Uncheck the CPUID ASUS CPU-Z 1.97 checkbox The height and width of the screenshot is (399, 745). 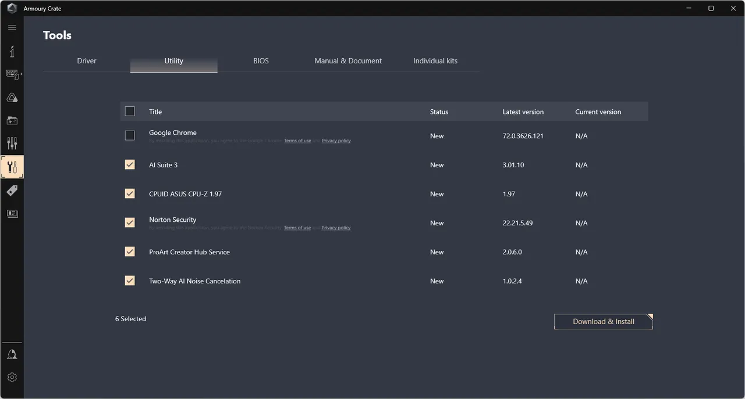point(130,193)
